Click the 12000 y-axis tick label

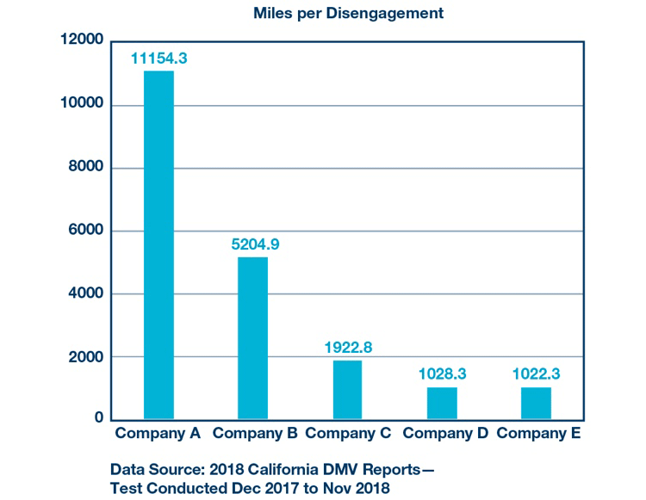coord(81,40)
